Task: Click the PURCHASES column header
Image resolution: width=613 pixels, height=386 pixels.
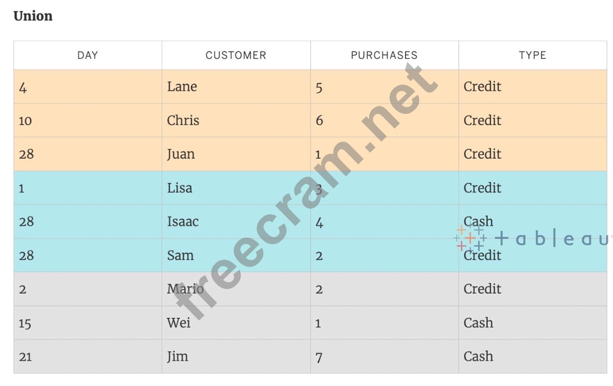Action: [384, 55]
